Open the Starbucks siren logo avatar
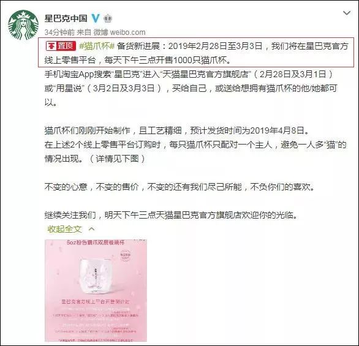 click(x=23, y=25)
